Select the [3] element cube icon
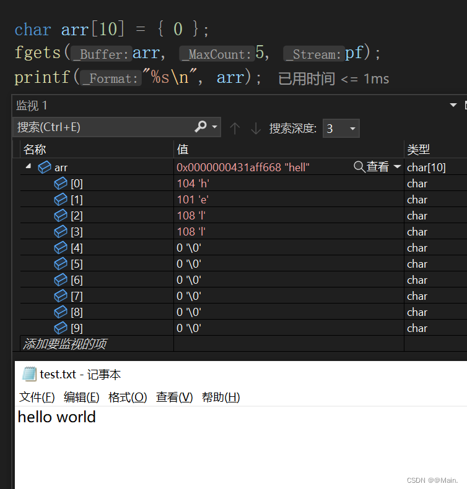The image size is (467, 489). coord(60,231)
